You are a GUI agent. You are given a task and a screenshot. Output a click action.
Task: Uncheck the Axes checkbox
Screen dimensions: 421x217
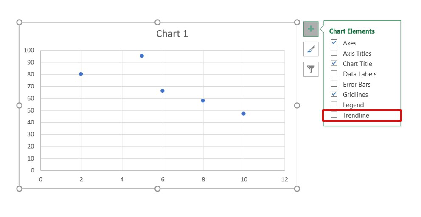[x=334, y=43]
